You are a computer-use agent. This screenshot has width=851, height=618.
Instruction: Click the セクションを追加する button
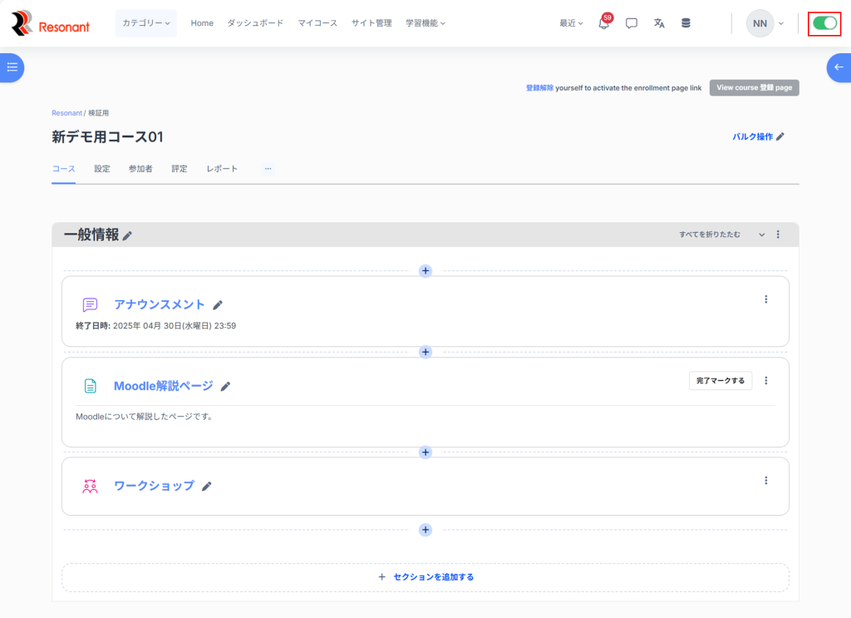(x=425, y=576)
